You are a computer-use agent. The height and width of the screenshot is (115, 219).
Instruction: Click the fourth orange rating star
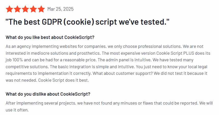(x=33, y=9)
